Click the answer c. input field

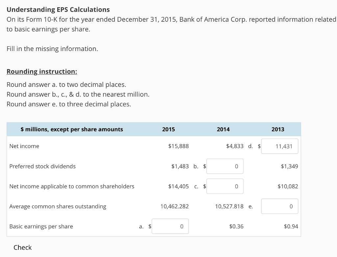(x=225, y=186)
